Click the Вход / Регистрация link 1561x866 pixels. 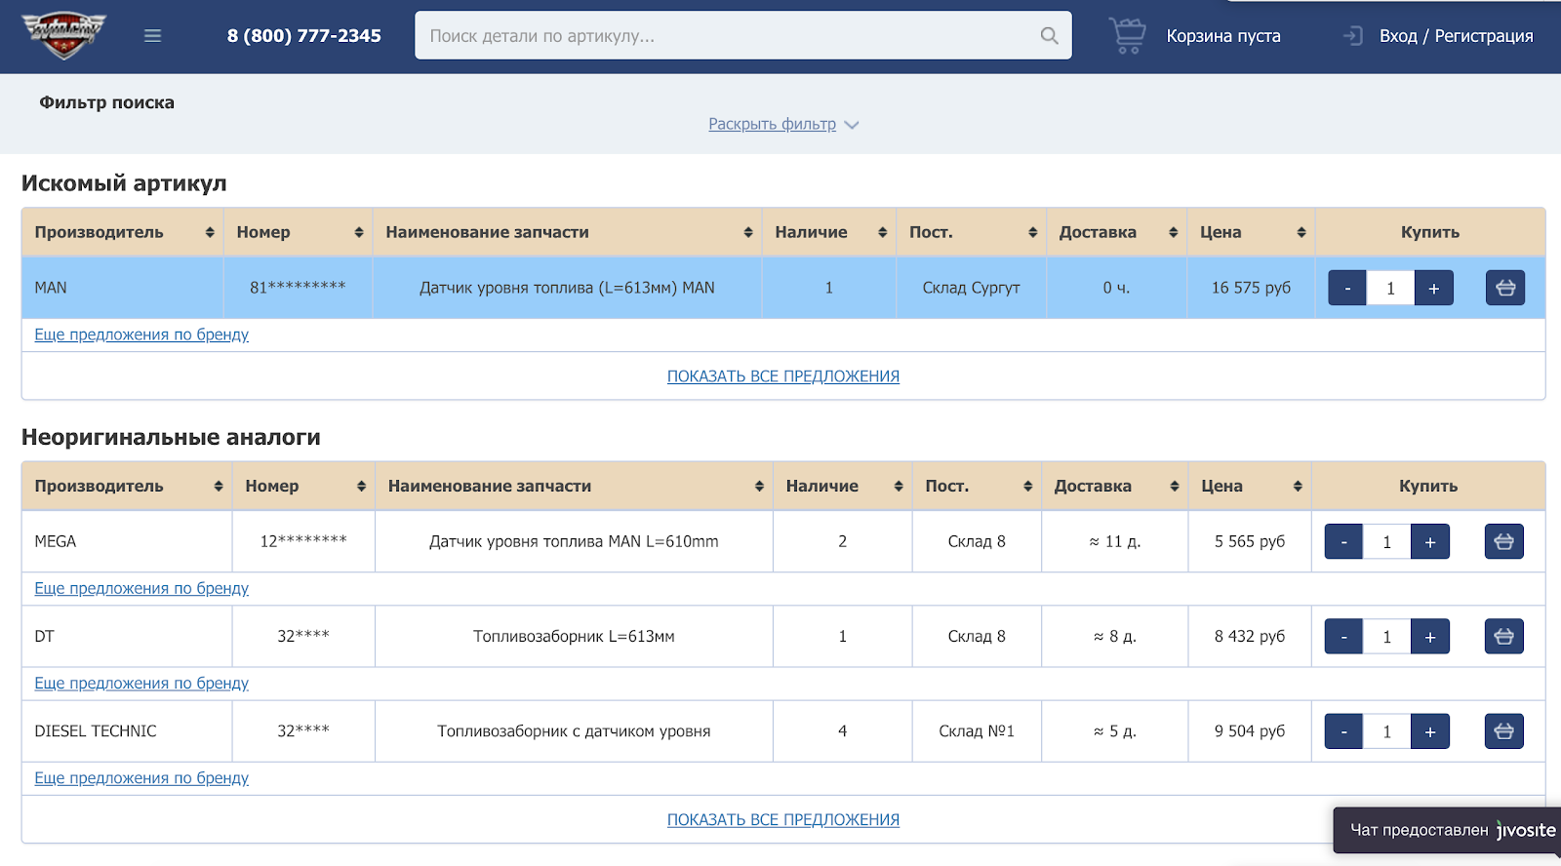point(1456,36)
